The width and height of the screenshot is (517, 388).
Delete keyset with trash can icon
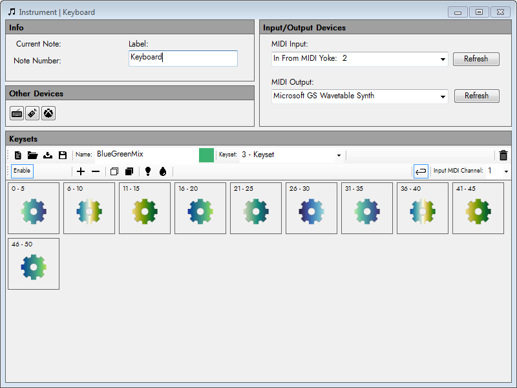pyautogui.click(x=503, y=155)
